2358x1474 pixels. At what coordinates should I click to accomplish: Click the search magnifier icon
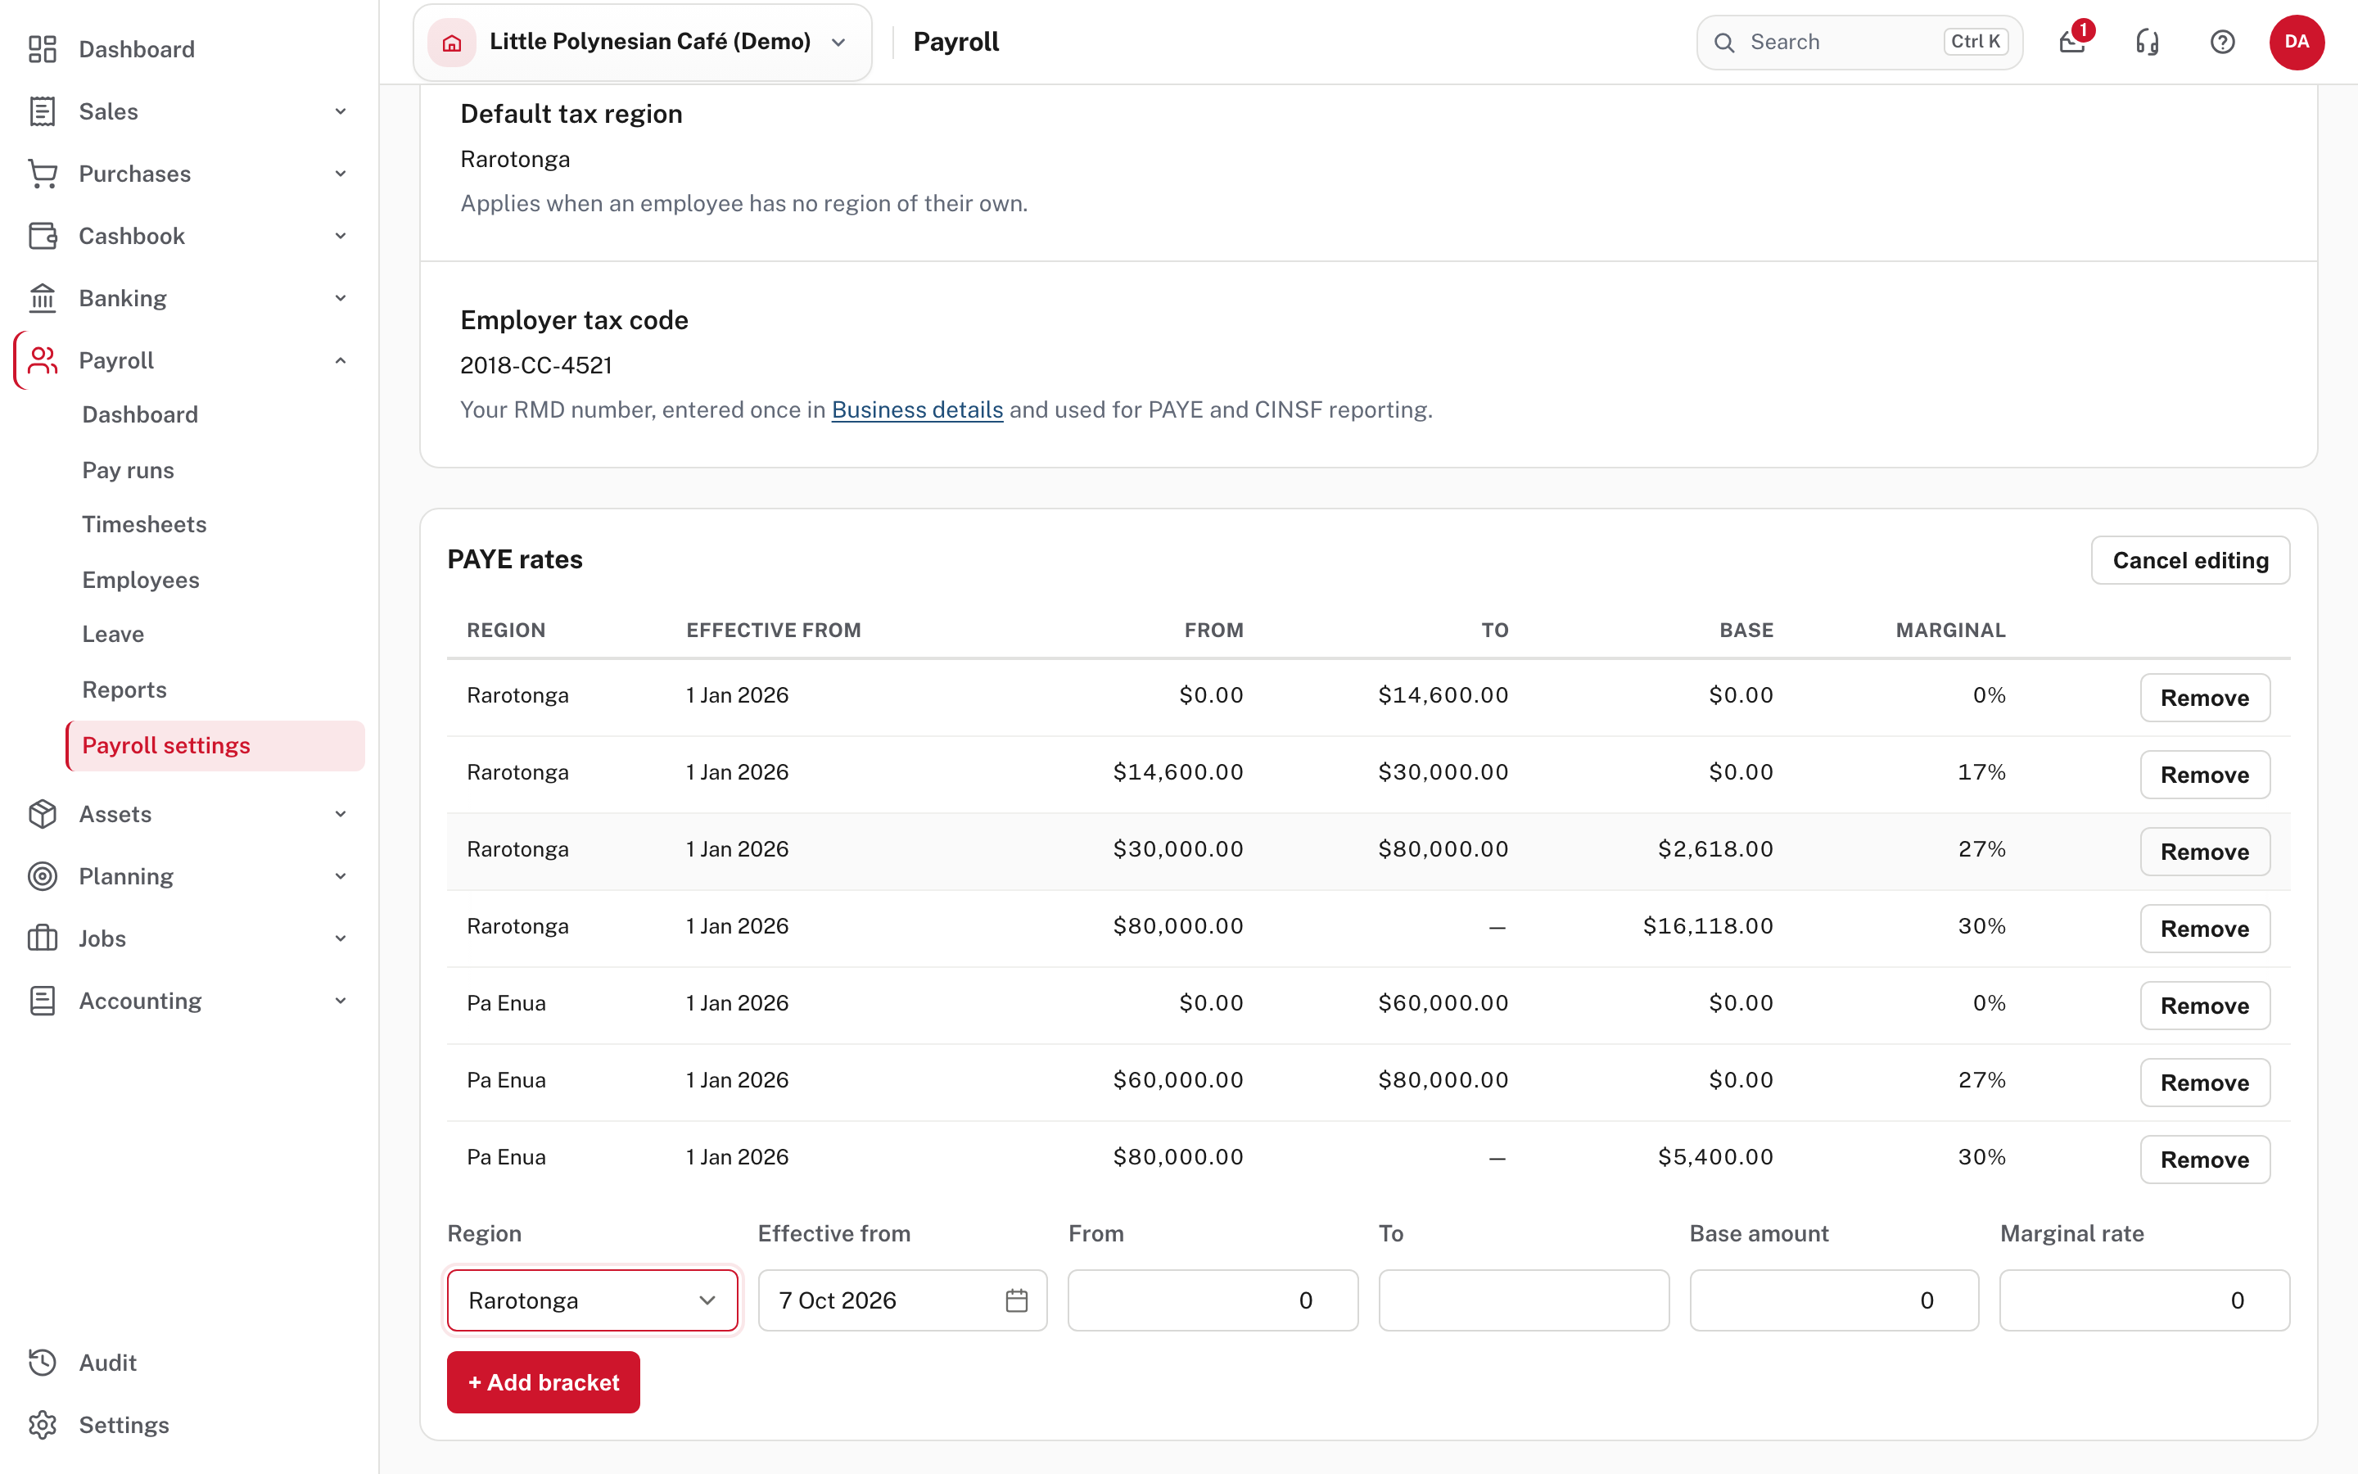(1724, 42)
